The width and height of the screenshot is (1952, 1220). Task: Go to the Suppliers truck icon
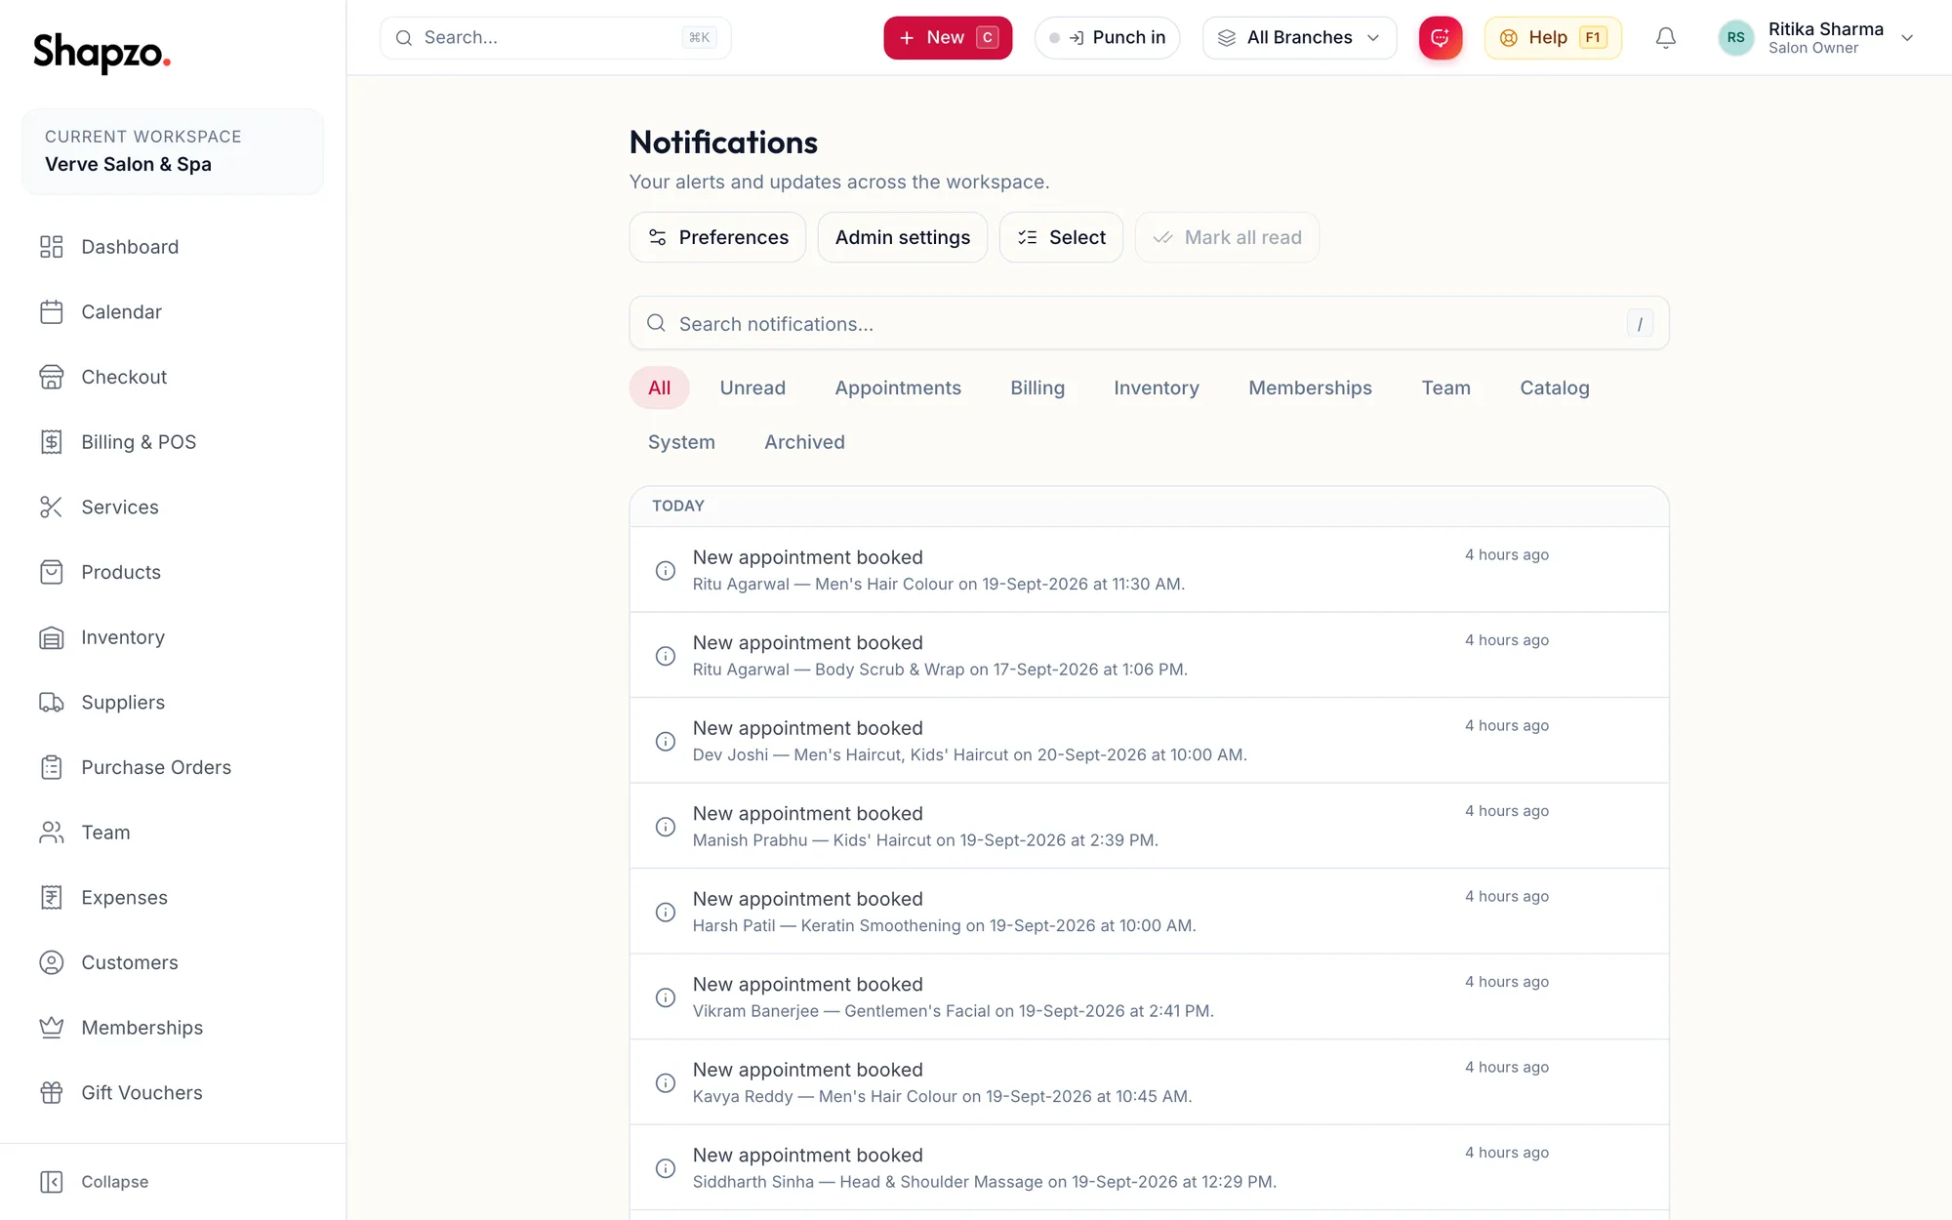(52, 703)
